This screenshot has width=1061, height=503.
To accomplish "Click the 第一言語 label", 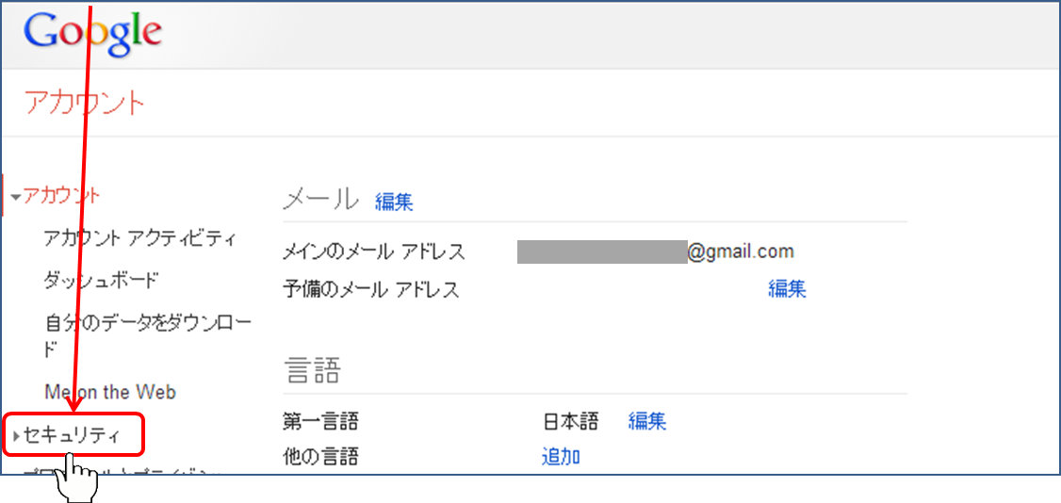I will [320, 421].
